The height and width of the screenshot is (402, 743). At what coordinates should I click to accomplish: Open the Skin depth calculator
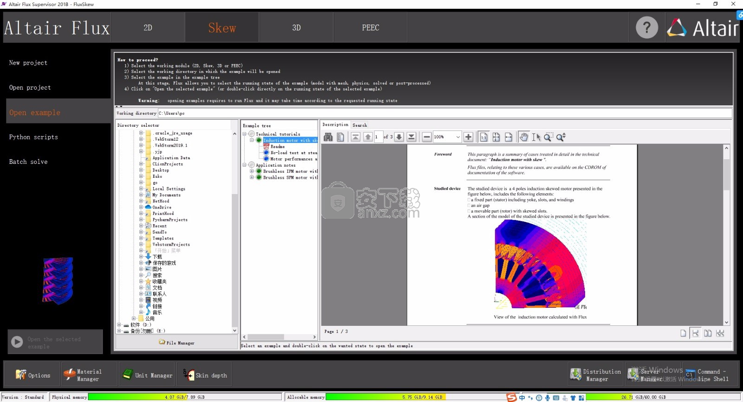click(x=205, y=375)
